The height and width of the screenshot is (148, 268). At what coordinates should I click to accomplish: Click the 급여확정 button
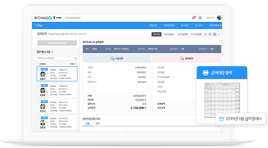pyautogui.click(x=156, y=34)
